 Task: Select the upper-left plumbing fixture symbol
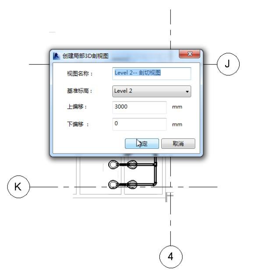point(113,165)
